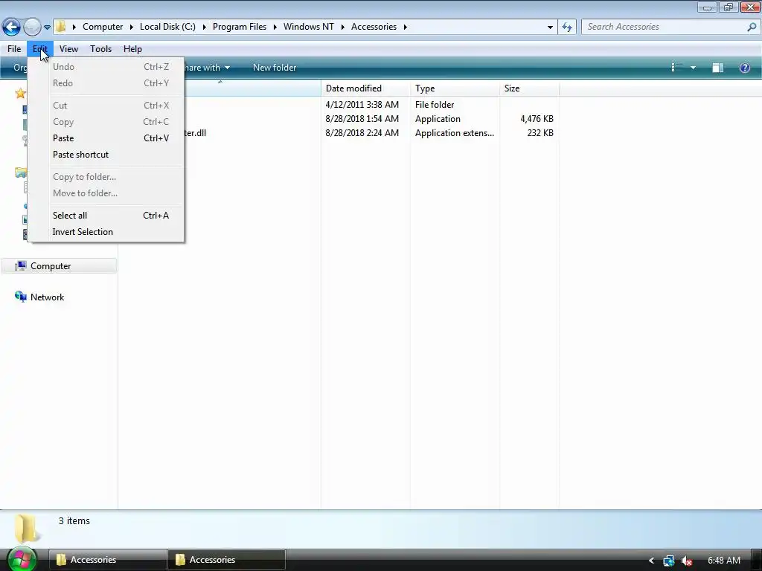Expand the arrow after Windows NT

pos(342,27)
